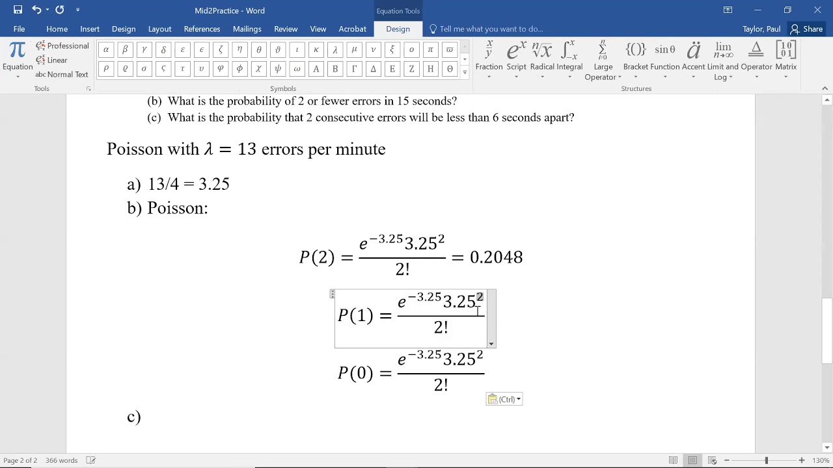This screenshot has width=833, height=468.
Task: Insert the alpha symbol
Action: pos(106,49)
